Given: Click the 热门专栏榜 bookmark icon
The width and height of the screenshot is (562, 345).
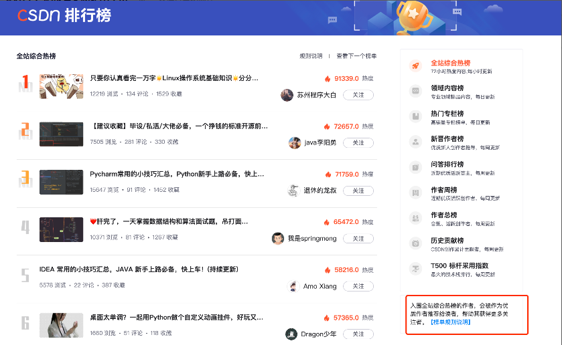Looking at the screenshot, I should 415,116.
